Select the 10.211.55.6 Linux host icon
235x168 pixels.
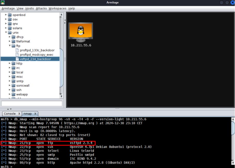81,32
